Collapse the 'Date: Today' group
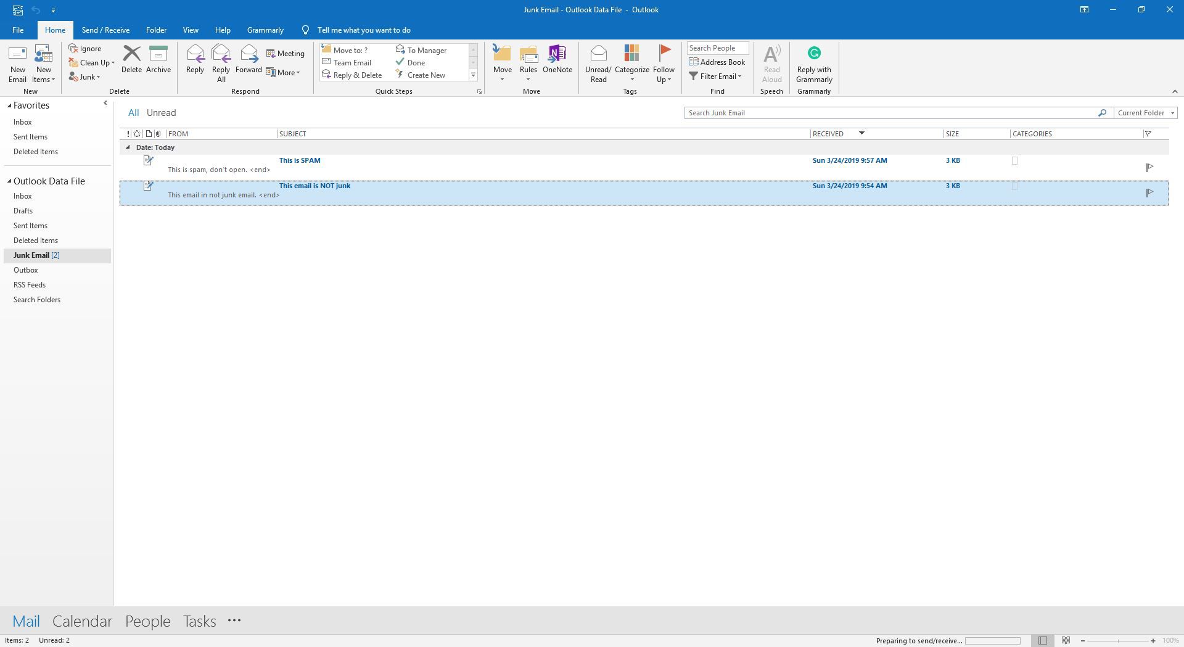The image size is (1184, 647). click(x=128, y=147)
